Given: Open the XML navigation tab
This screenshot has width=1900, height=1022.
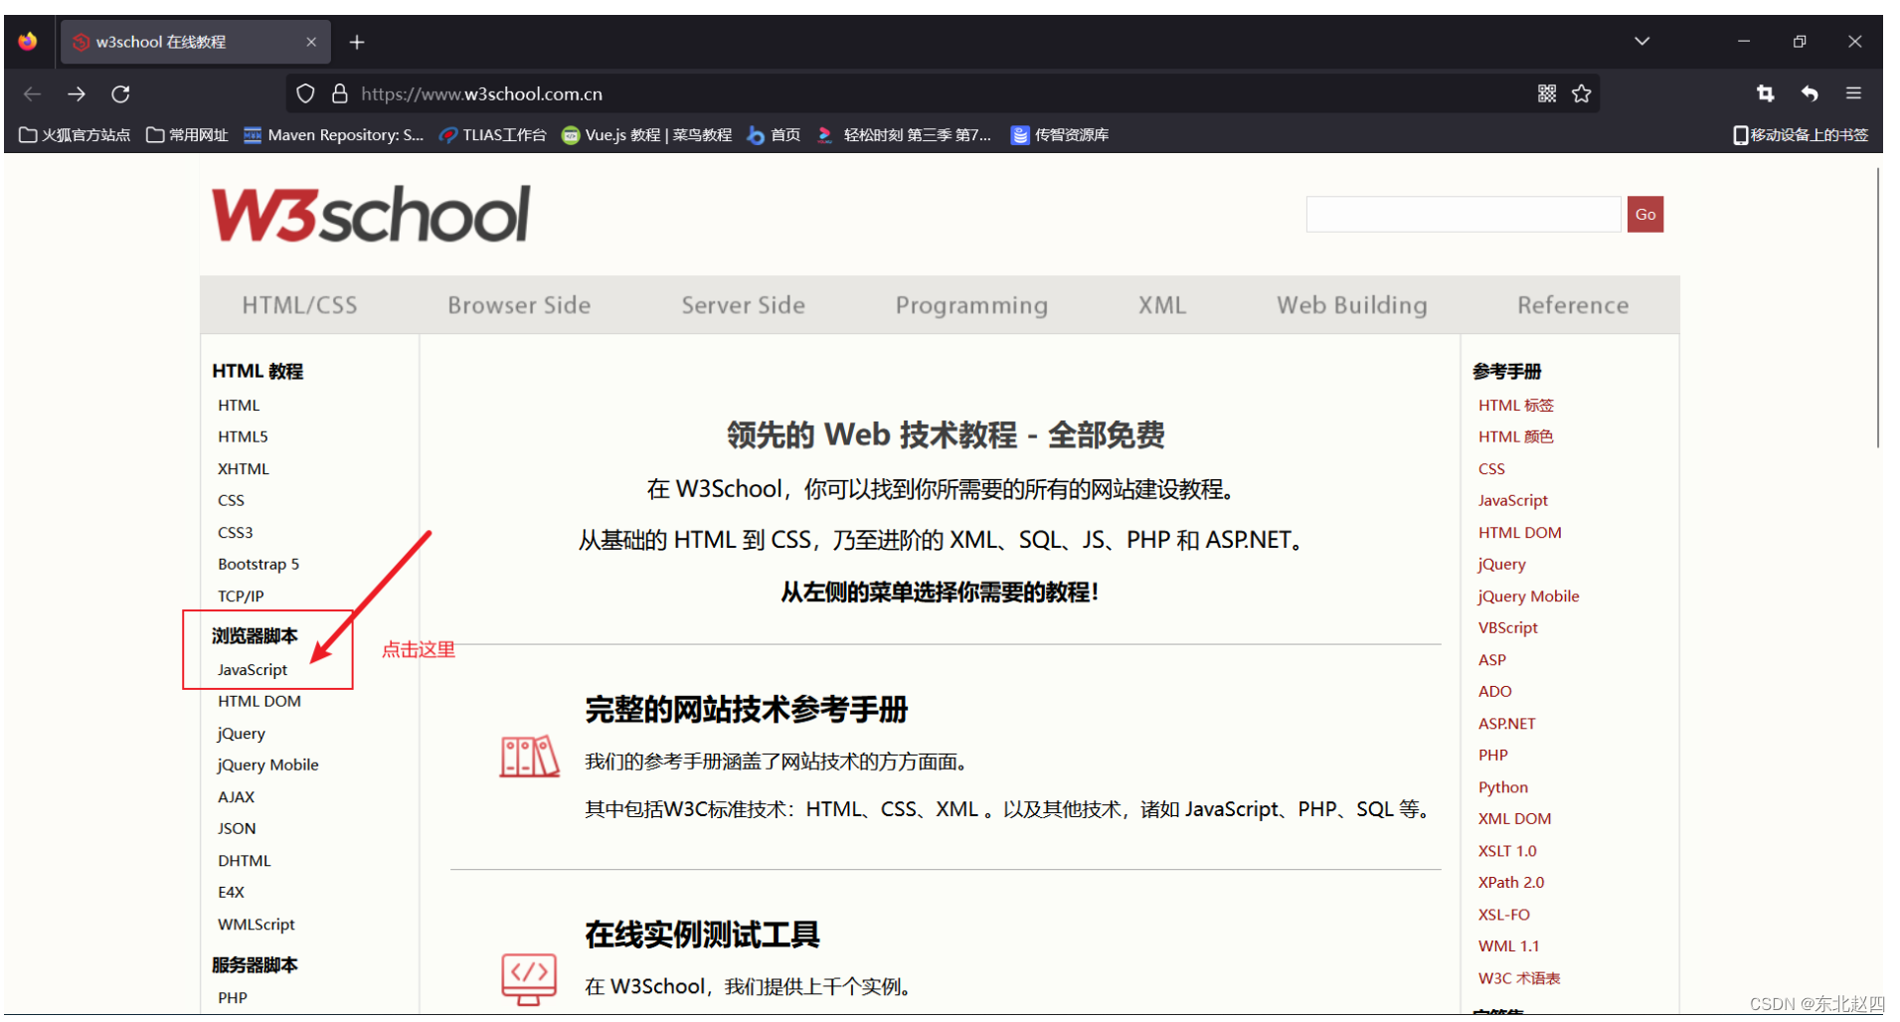Looking at the screenshot, I should coord(1162,305).
